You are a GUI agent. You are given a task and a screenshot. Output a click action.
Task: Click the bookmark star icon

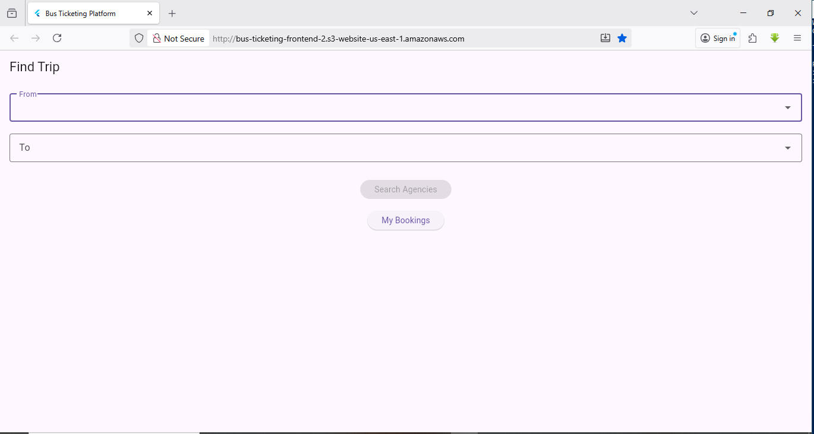pyautogui.click(x=622, y=38)
